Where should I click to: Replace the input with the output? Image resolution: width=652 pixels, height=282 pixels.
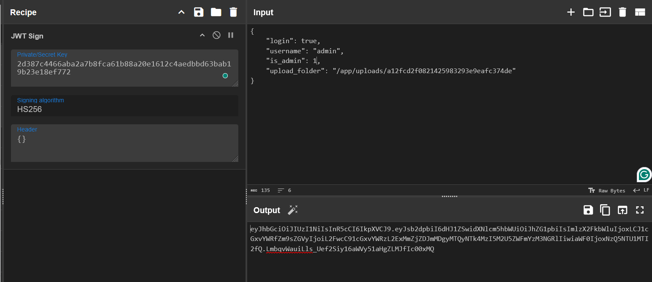[x=622, y=210]
